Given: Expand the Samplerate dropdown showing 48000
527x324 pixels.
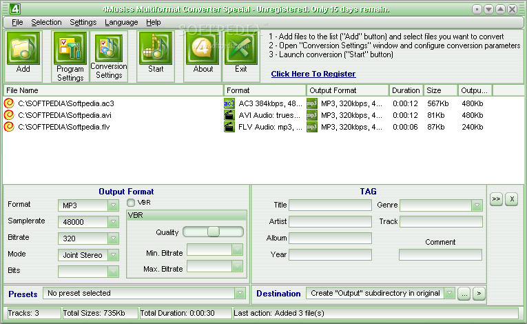Looking at the screenshot, I should [113, 222].
